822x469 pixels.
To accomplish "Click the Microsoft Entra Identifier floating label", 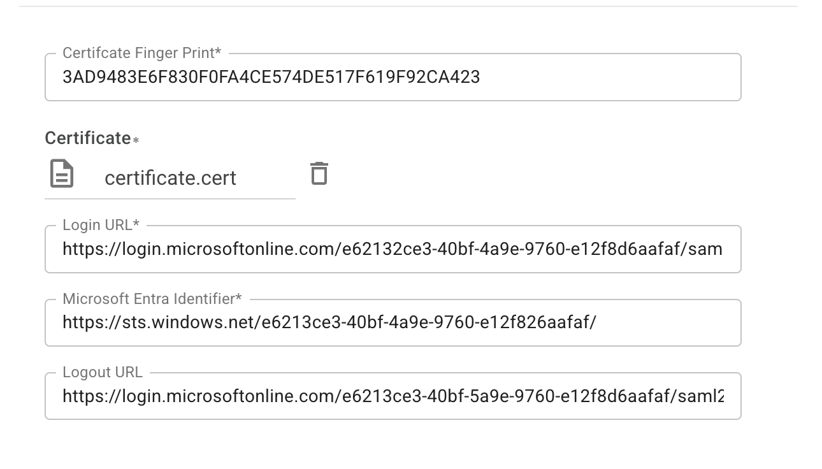I will [x=152, y=299].
